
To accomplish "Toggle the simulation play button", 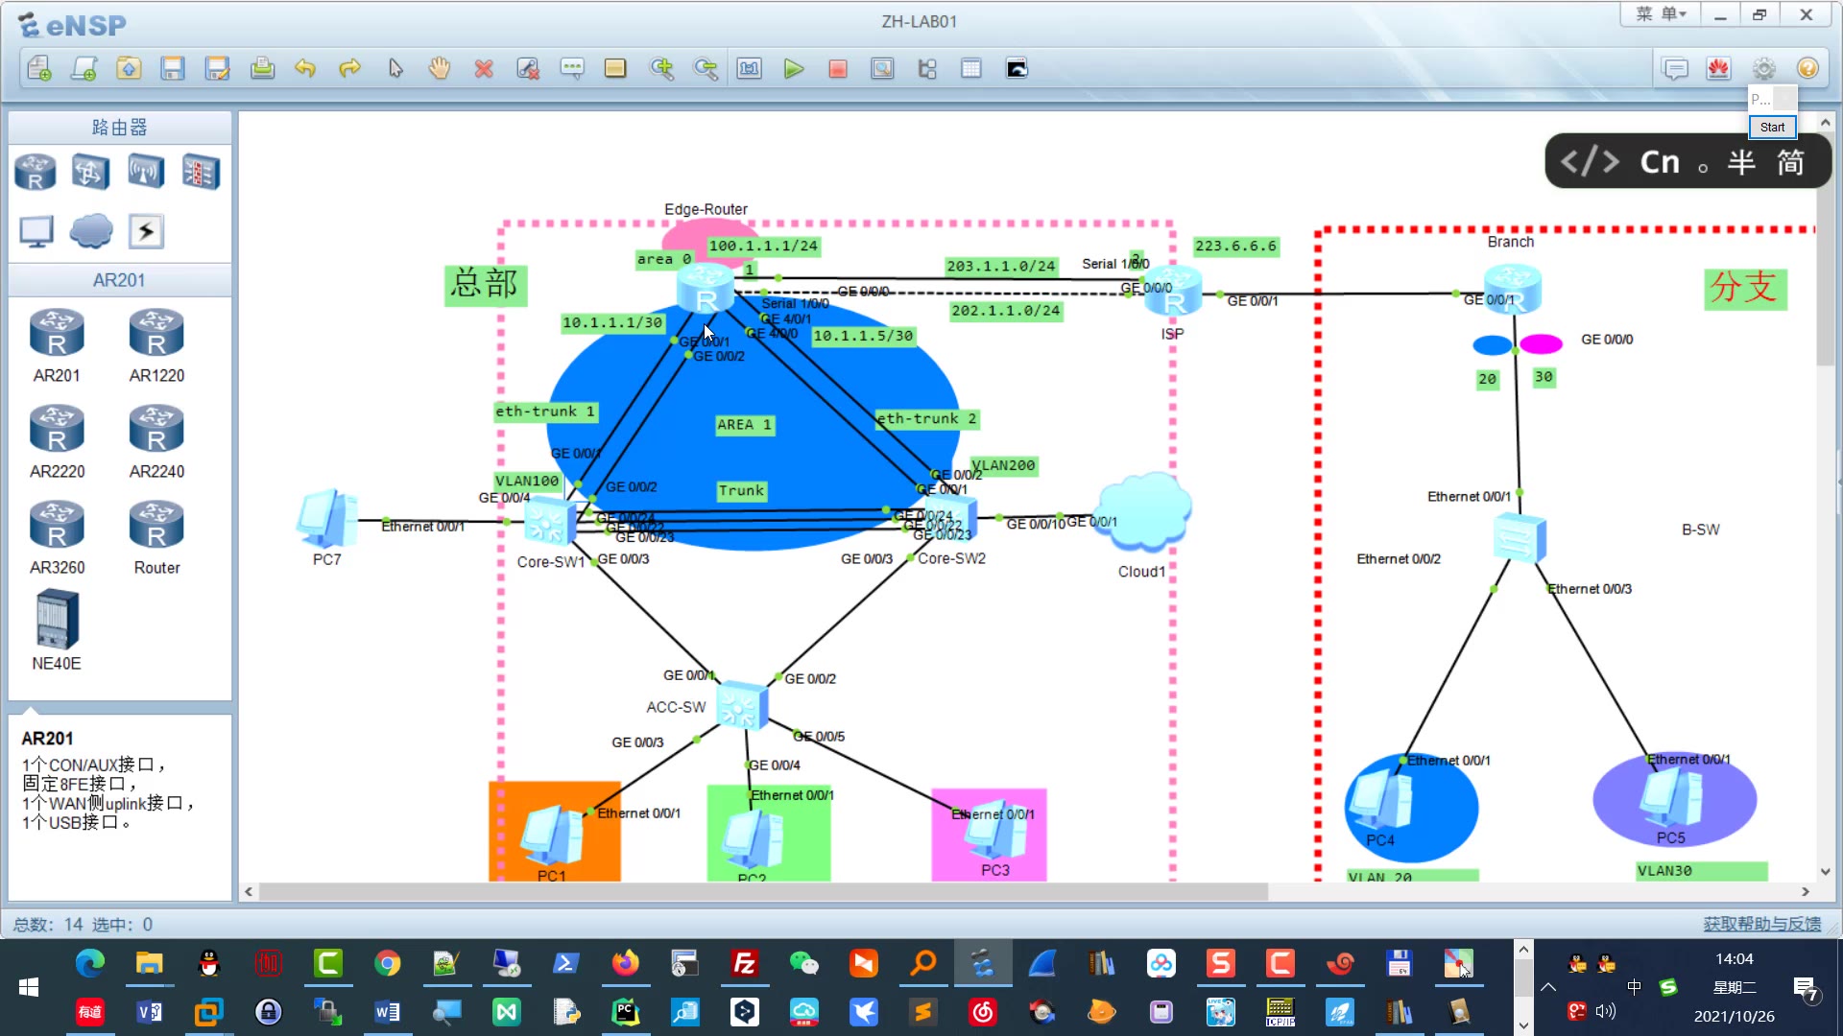I will tap(794, 68).
